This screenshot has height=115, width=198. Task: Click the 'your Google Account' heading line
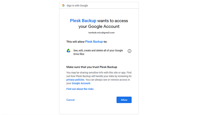(x=99, y=26)
